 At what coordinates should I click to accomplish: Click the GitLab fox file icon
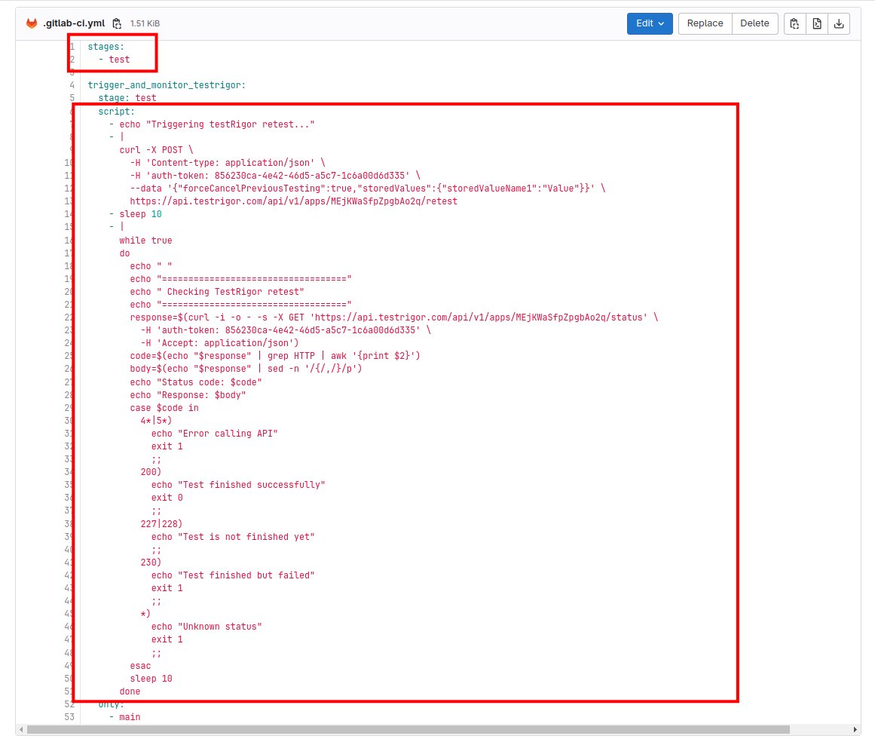(32, 23)
